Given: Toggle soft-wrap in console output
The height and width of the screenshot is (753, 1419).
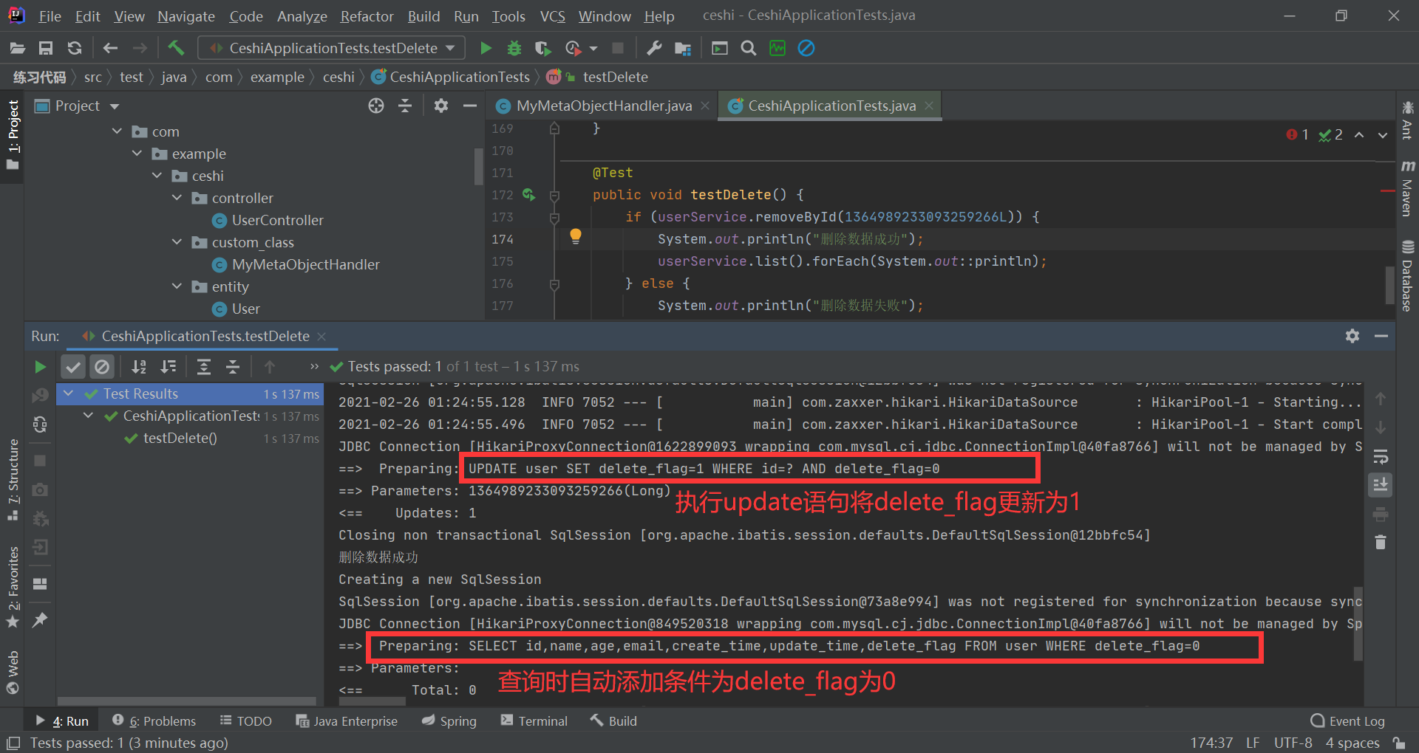Looking at the screenshot, I should tap(1381, 457).
